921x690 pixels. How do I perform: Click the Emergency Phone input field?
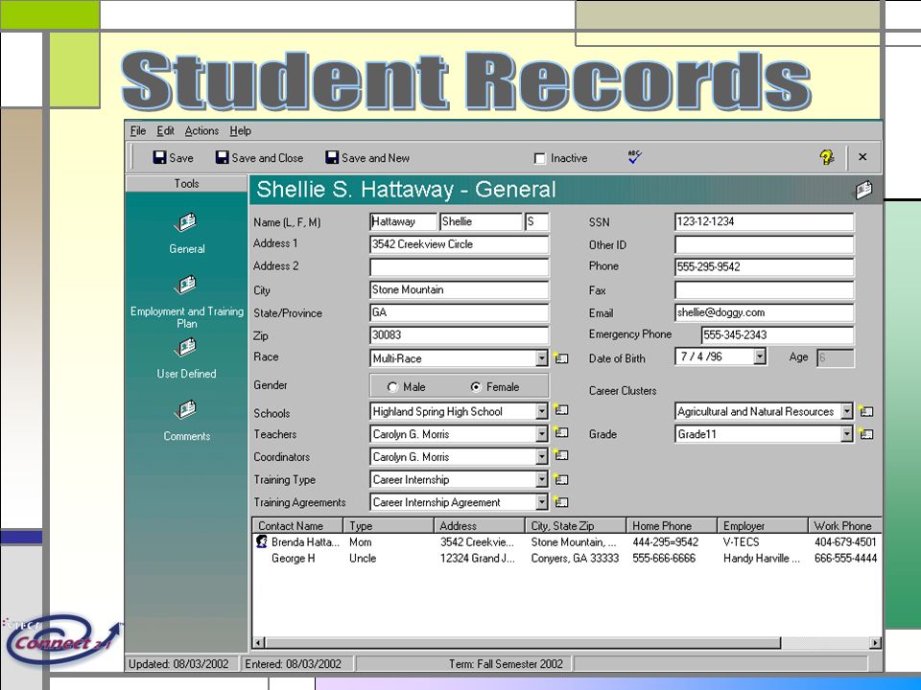click(778, 335)
